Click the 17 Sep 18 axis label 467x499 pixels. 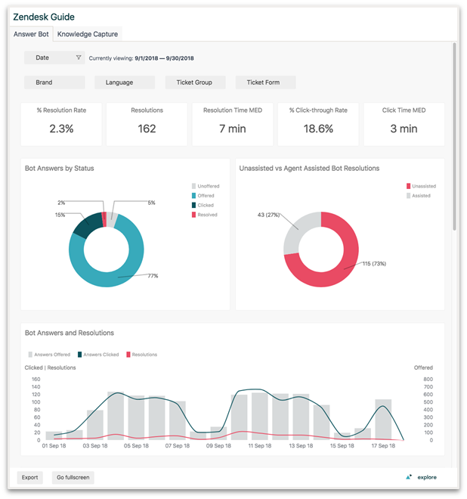[x=383, y=446]
